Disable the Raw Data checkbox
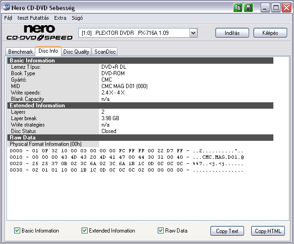The width and height of the screenshot is (294, 244). [x=161, y=231]
